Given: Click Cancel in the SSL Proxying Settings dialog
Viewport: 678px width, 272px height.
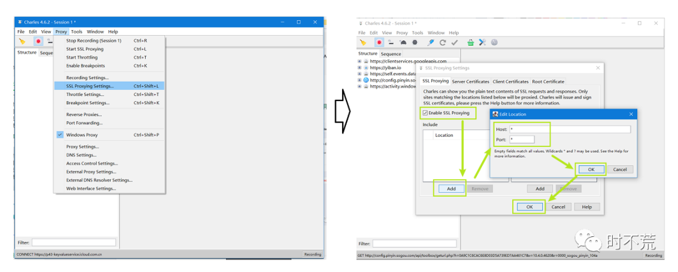Looking at the screenshot, I should point(558,207).
